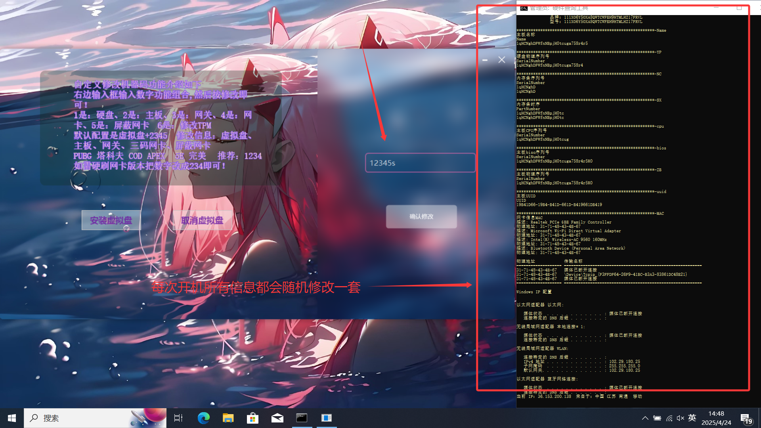Click the 硬盘物理序列号 label in console
The height and width of the screenshot is (428, 761).
(x=533, y=57)
